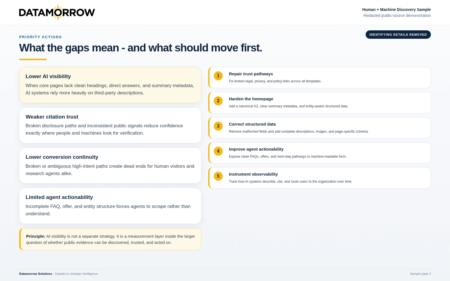Viewport: 450px width, 281px height.
Task: Click the Identifying Details Removed badge
Action: (398, 35)
